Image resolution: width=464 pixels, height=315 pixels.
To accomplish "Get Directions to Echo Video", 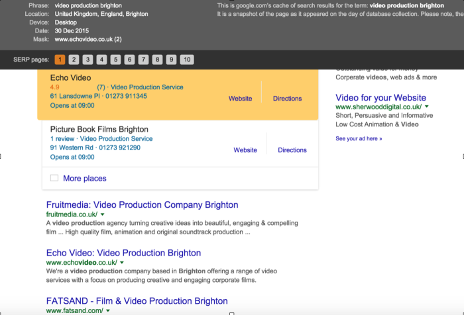I will (x=287, y=99).
